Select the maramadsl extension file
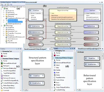The image size is (104, 92). [x=15, y=22]
